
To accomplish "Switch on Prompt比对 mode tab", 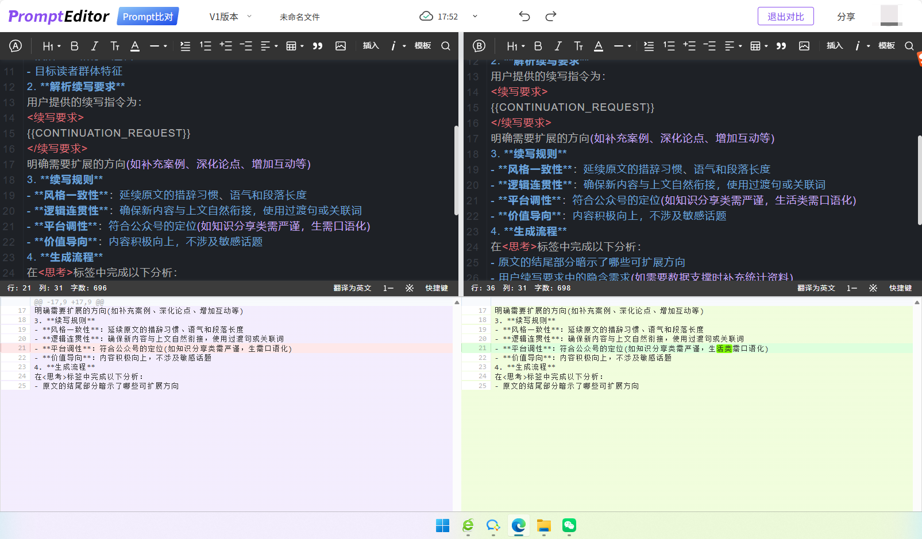I will (148, 16).
